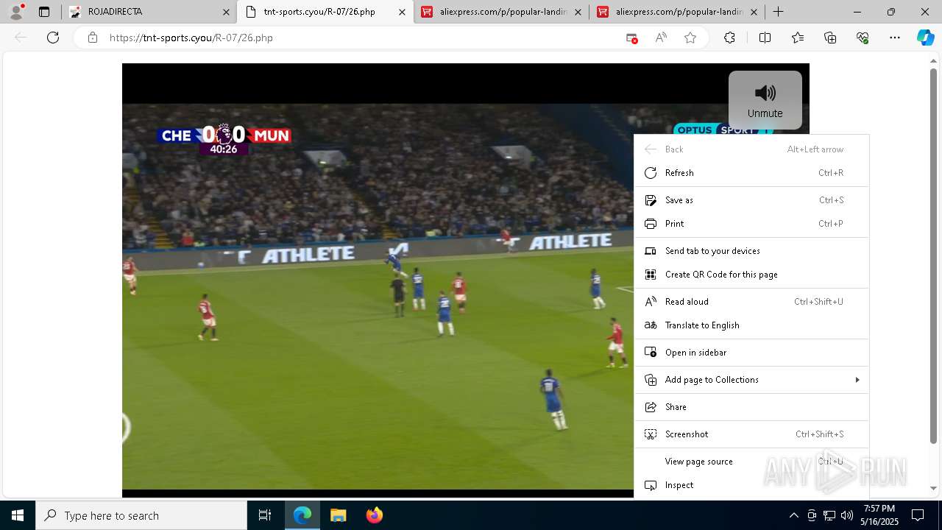This screenshot has height=530, width=942.
Task: Add this page to favorites star
Action: [690, 38]
